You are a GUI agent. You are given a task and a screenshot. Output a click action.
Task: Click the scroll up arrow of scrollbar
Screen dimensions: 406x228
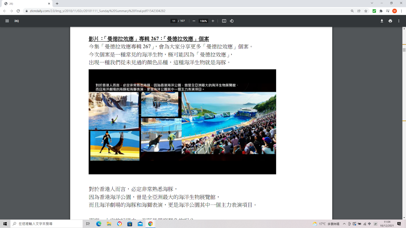[x=404, y=29]
